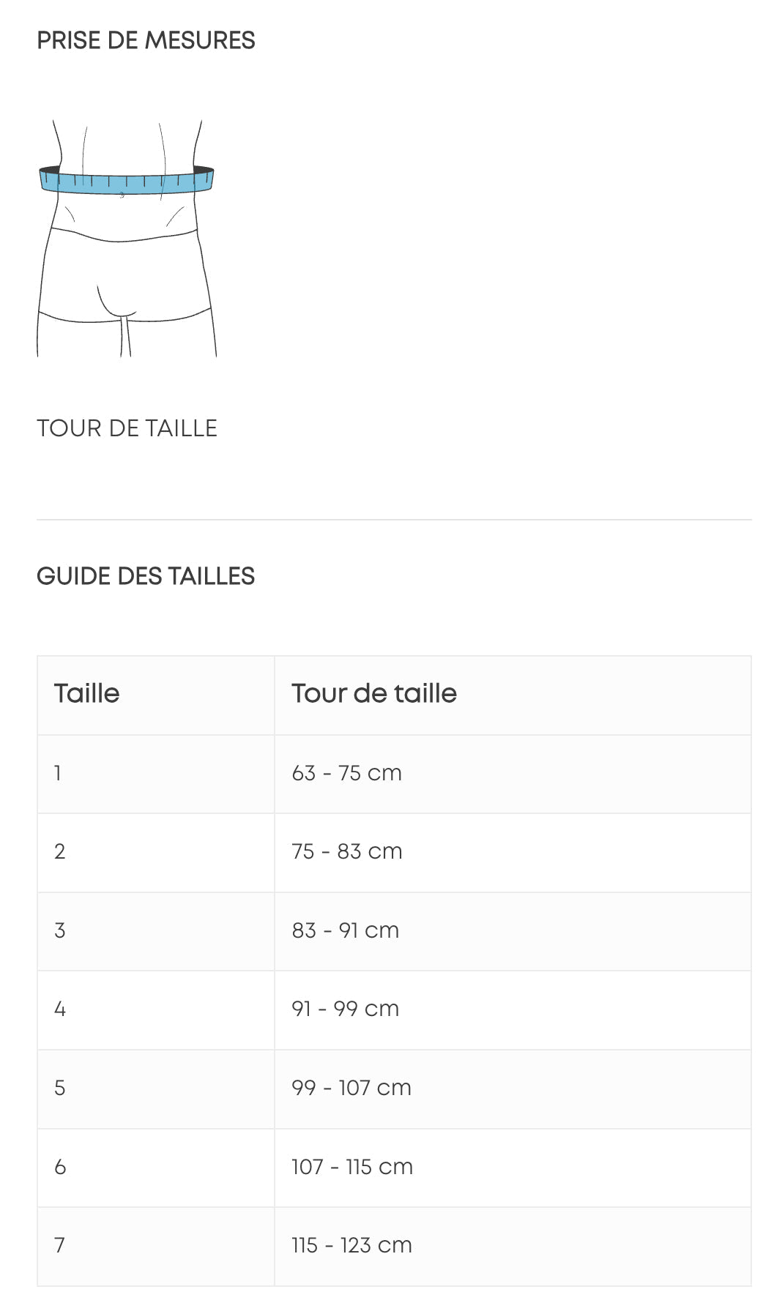
Task: Click the GUIDE DES TAILLES heading
Action: tap(146, 576)
